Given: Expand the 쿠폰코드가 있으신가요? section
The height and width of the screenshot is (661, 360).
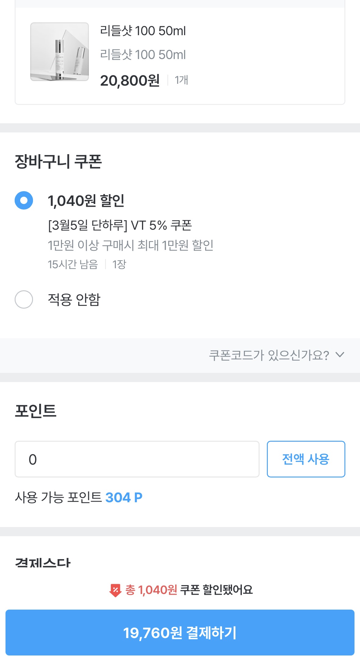Looking at the screenshot, I should coord(269,355).
